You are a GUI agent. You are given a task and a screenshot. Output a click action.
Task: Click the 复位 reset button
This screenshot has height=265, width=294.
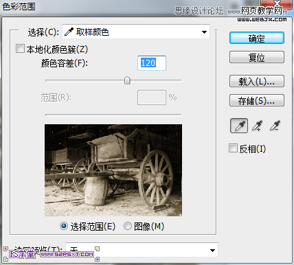257,57
